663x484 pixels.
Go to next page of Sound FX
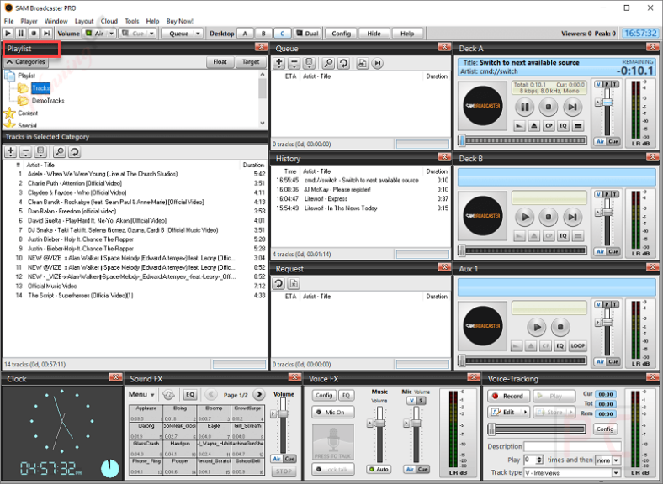point(259,394)
